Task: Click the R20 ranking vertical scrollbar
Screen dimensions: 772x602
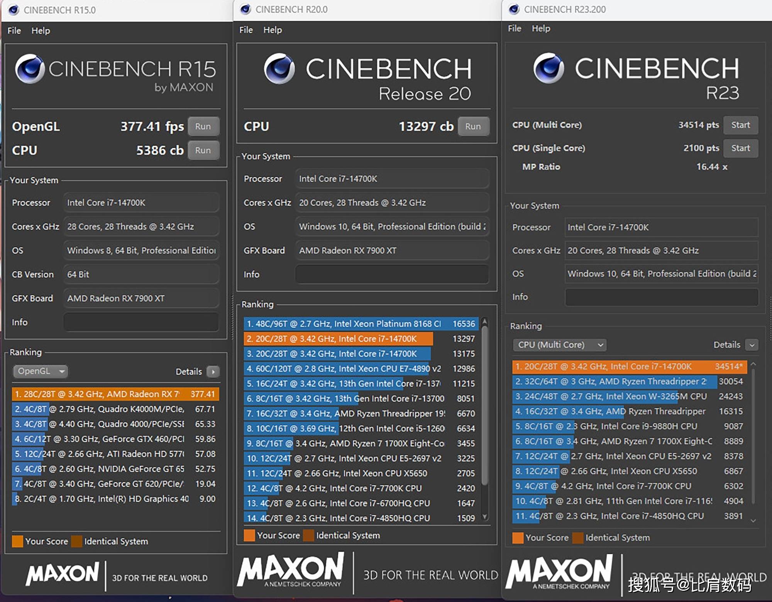Action: click(485, 405)
